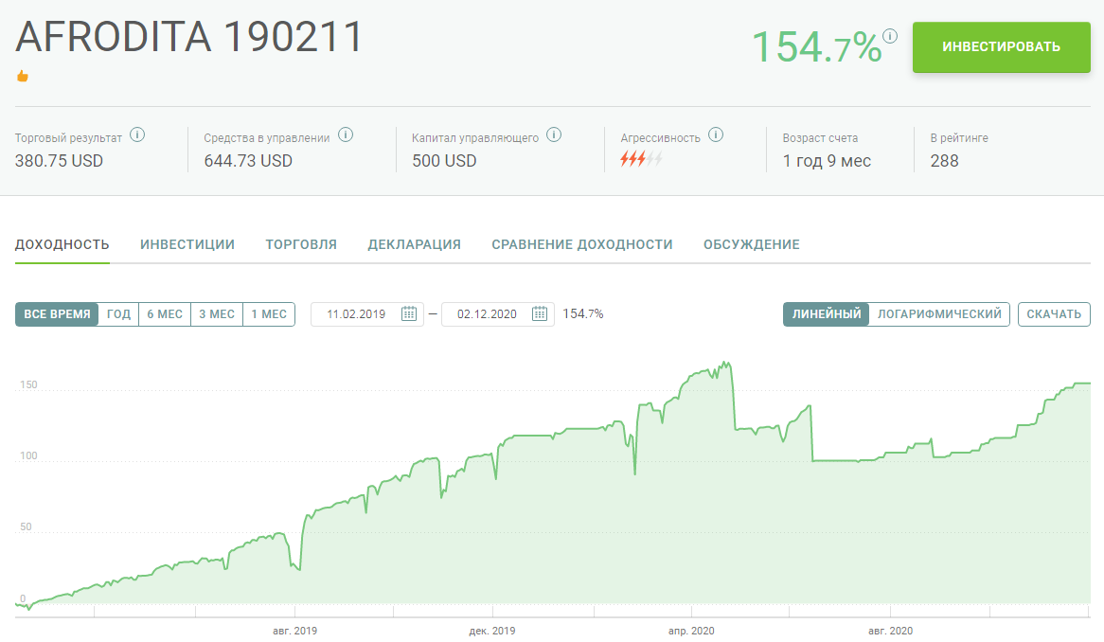Open the Декларация tab

tap(414, 244)
